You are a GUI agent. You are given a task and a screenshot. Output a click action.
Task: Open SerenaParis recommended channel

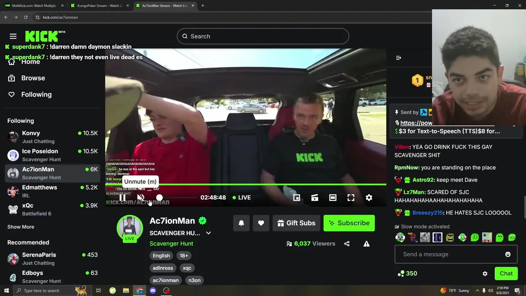(x=53, y=259)
